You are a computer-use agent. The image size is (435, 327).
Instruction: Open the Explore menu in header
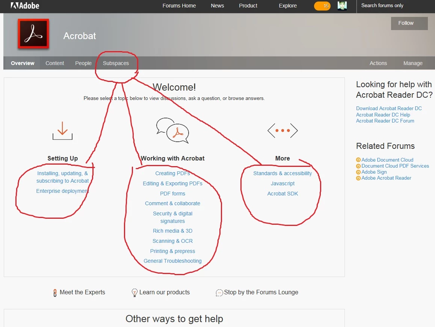[288, 6]
